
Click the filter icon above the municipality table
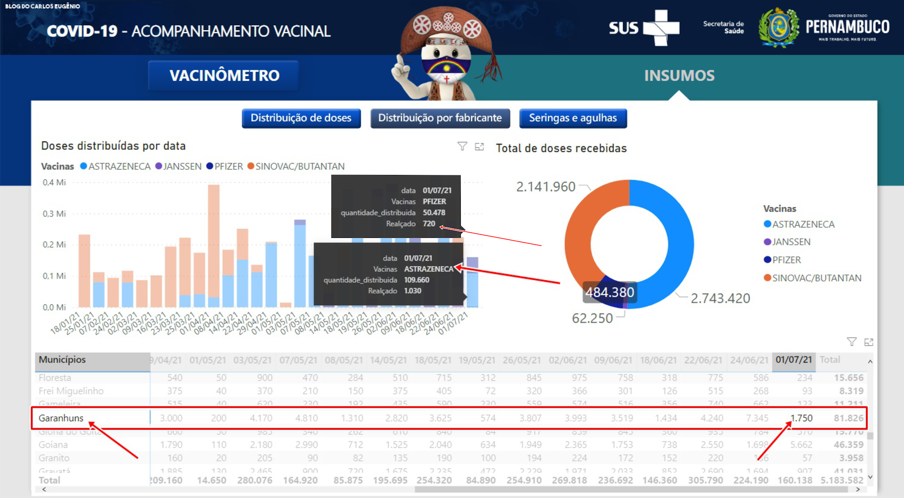851,342
